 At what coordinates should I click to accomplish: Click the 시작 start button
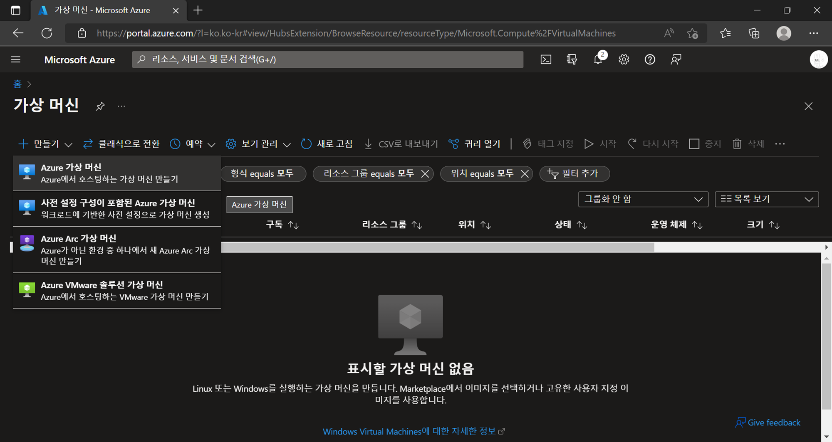(x=600, y=144)
